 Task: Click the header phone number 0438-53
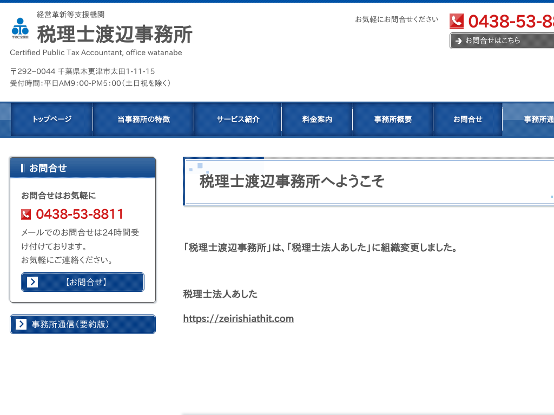coord(511,21)
